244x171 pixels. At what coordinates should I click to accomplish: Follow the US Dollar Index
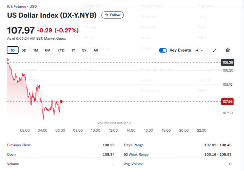click(x=113, y=15)
